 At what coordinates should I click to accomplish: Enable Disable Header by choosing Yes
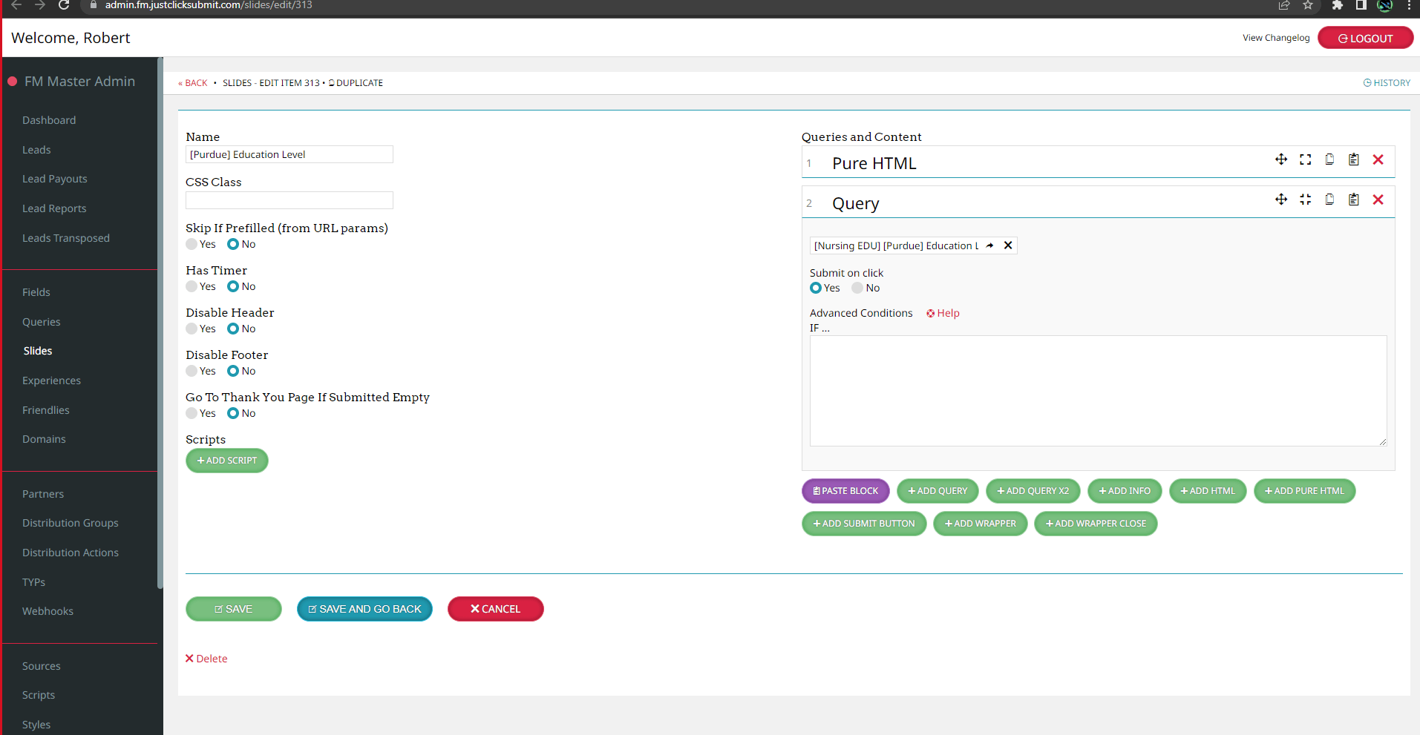(x=192, y=329)
